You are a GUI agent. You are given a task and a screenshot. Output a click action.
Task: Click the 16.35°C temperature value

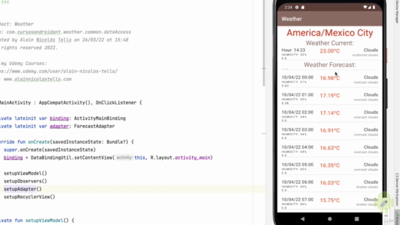329,165
